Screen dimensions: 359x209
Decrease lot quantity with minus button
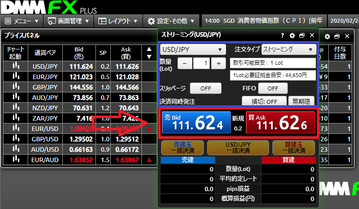[x=185, y=63]
